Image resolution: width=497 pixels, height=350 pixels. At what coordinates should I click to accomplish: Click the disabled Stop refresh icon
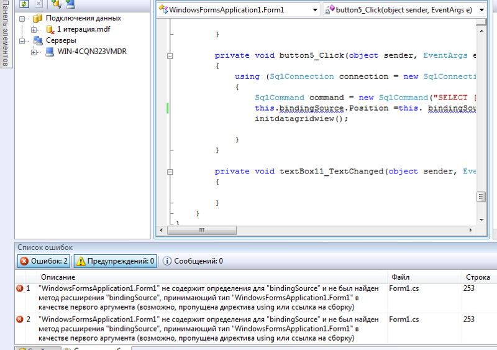(x=39, y=4)
